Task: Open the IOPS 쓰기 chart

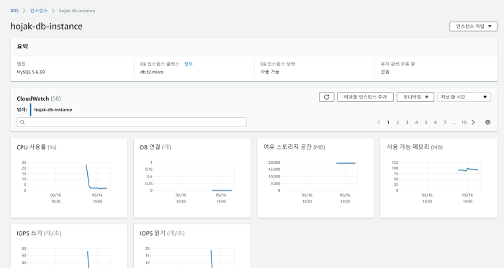Action: (69, 246)
